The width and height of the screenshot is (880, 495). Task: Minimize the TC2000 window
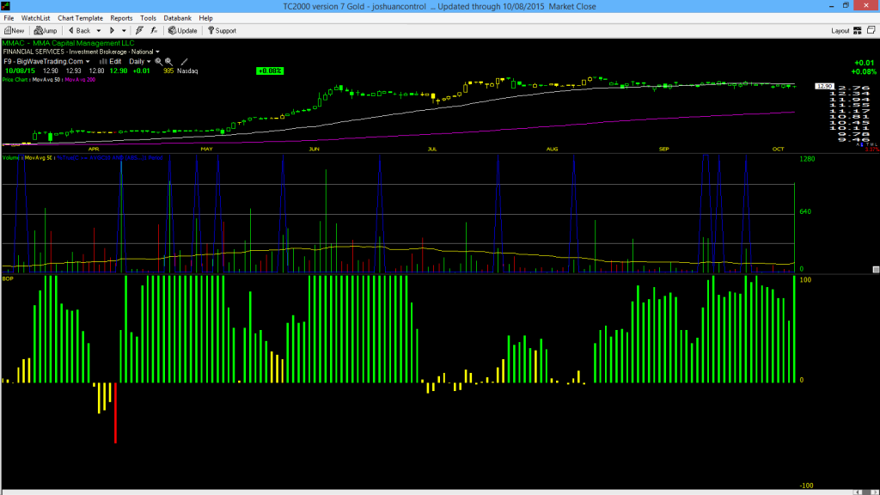click(x=831, y=6)
